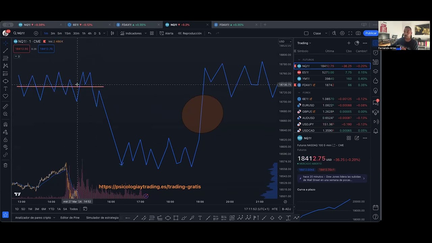Image resolution: width=432 pixels, height=243 pixels.
Task: Expand the collapsed indicators legend showing 3
Action: pyautogui.click(x=17, y=56)
